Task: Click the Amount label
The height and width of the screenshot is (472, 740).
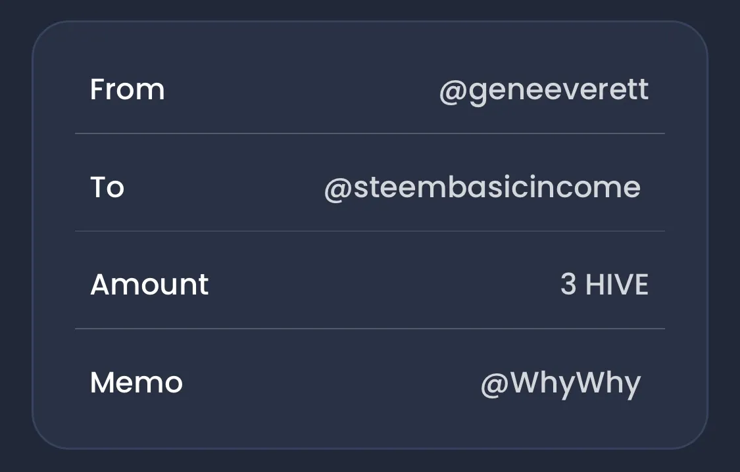Action: pyautogui.click(x=149, y=285)
